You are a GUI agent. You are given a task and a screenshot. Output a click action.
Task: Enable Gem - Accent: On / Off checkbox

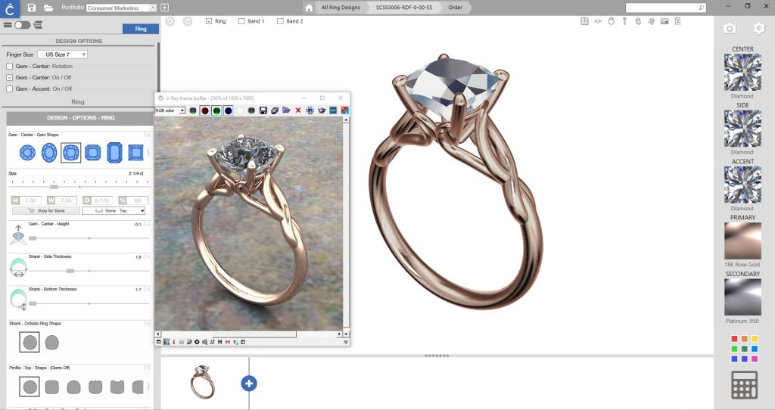(x=9, y=89)
